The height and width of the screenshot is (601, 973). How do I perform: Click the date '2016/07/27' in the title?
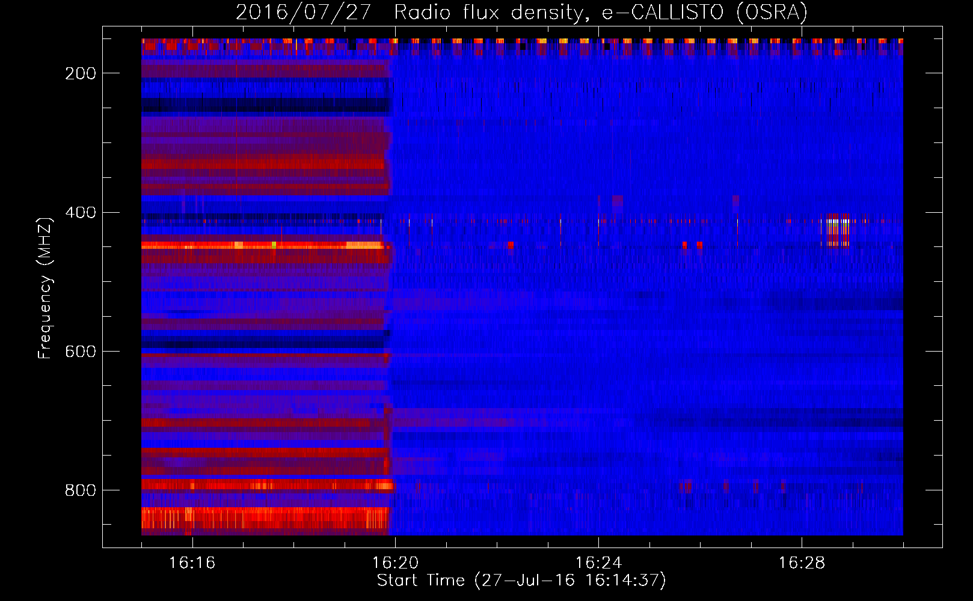(304, 12)
